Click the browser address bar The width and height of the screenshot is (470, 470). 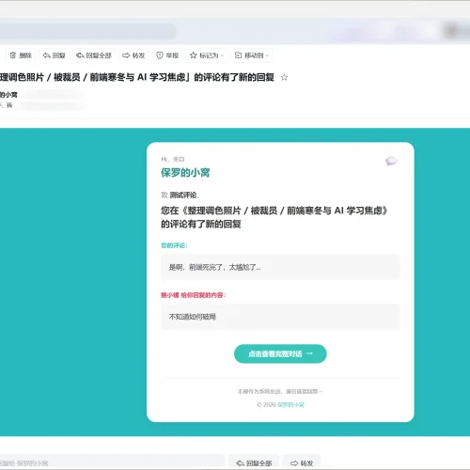tap(87, 31)
